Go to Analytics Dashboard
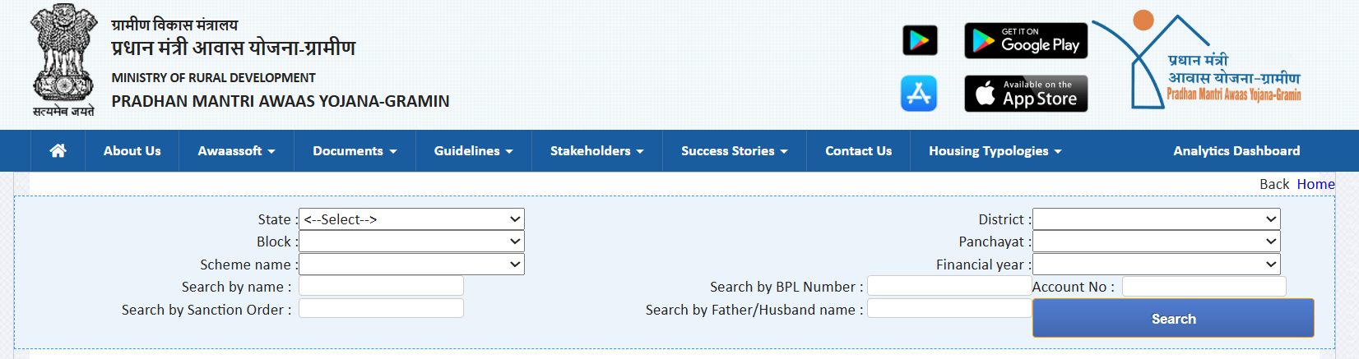 click(x=1236, y=150)
